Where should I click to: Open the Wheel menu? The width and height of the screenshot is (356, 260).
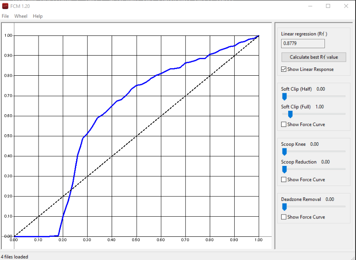point(21,16)
